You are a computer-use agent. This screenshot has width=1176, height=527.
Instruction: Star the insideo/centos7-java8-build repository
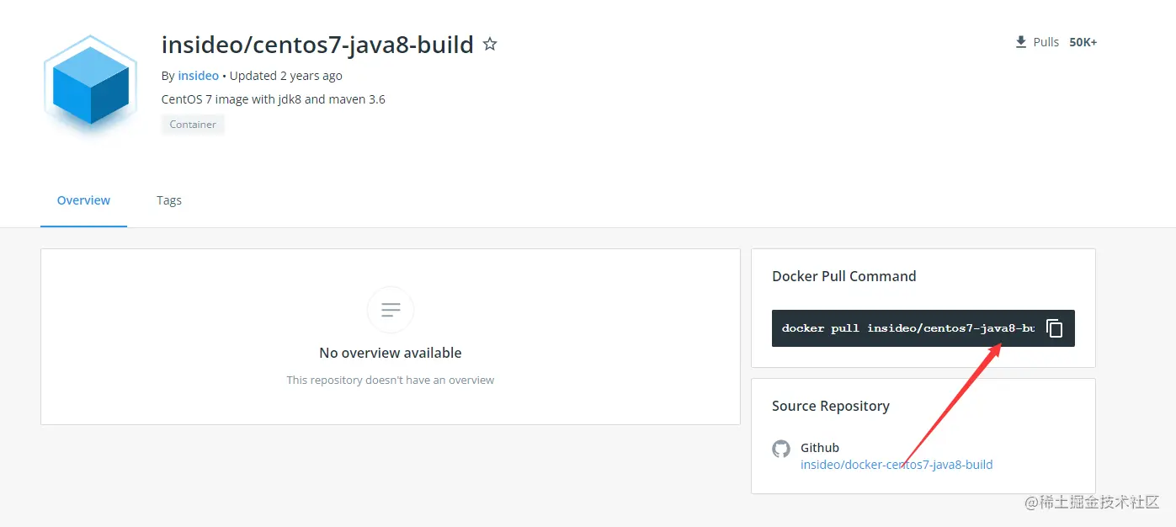(x=490, y=45)
